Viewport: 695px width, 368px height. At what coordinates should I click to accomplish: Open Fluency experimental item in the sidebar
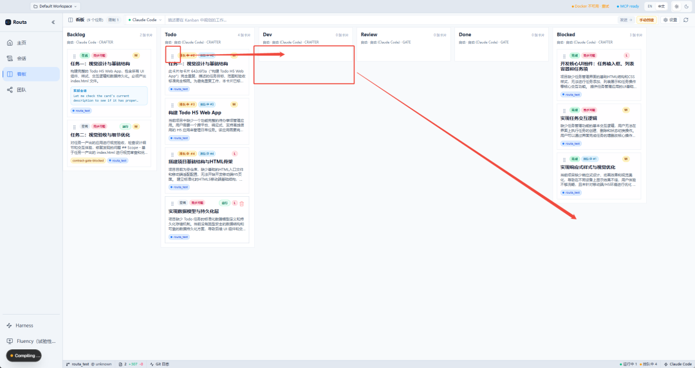[x=31, y=341]
